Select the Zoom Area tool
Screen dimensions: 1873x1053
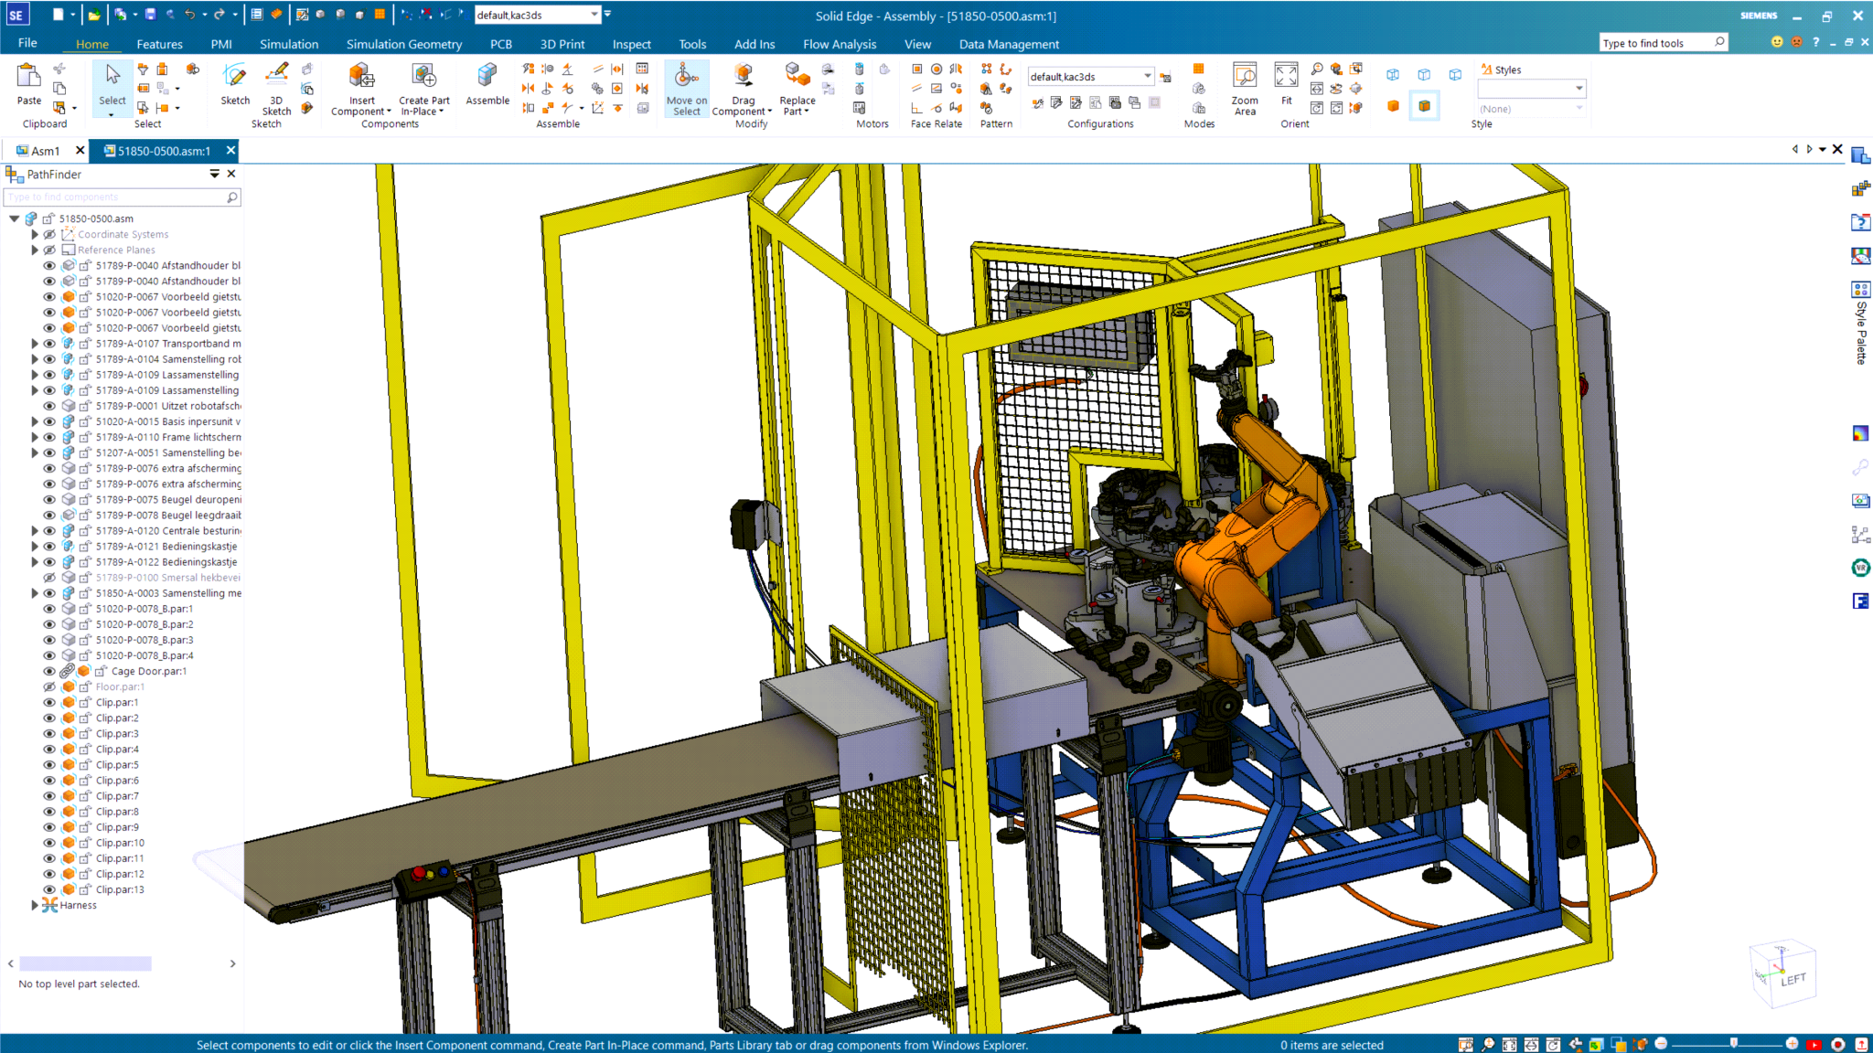(1245, 87)
